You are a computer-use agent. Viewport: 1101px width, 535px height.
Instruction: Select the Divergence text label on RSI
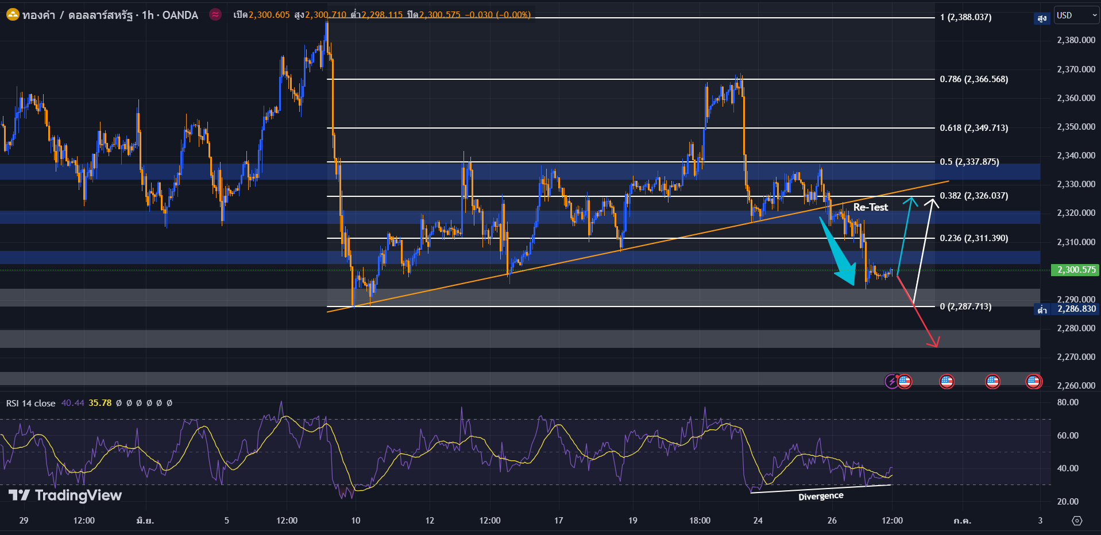pos(821,496)
